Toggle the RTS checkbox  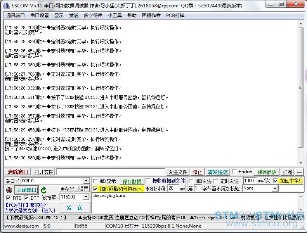point(8,198)
